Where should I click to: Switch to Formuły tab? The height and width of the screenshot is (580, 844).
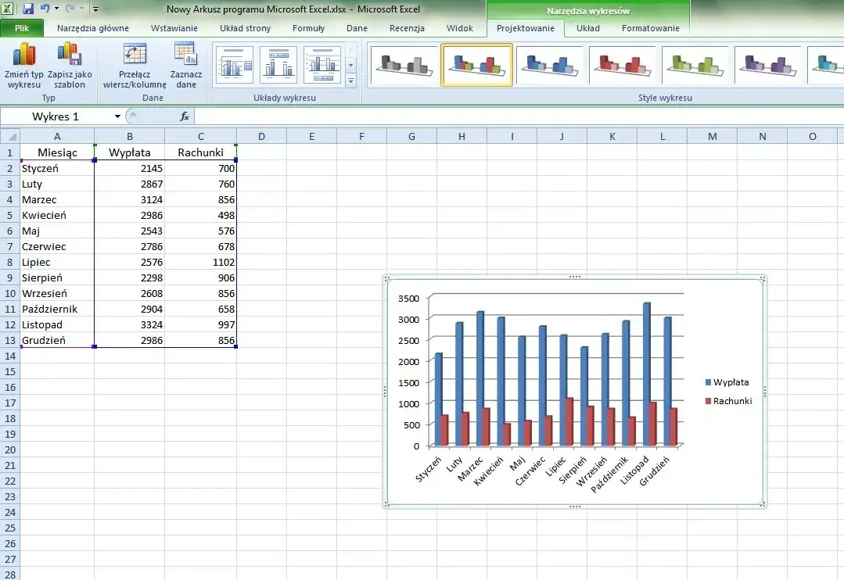(x=308, y=28)
